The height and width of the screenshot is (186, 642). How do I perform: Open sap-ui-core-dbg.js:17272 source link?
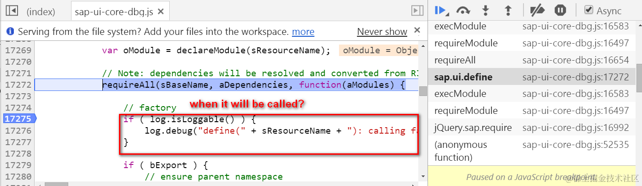coord(576,77)
